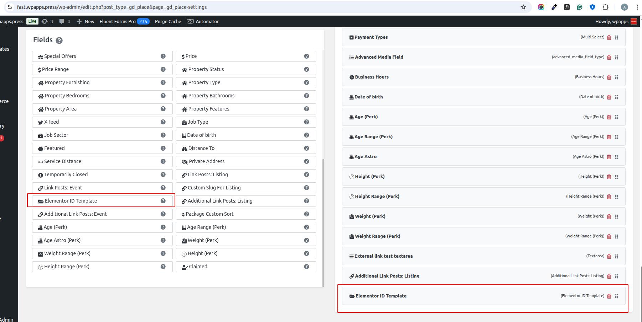Click help icon beside Property Status
The height and width of the screenshot is (322, 642).
pyautogui.click(x=306, y=69)
